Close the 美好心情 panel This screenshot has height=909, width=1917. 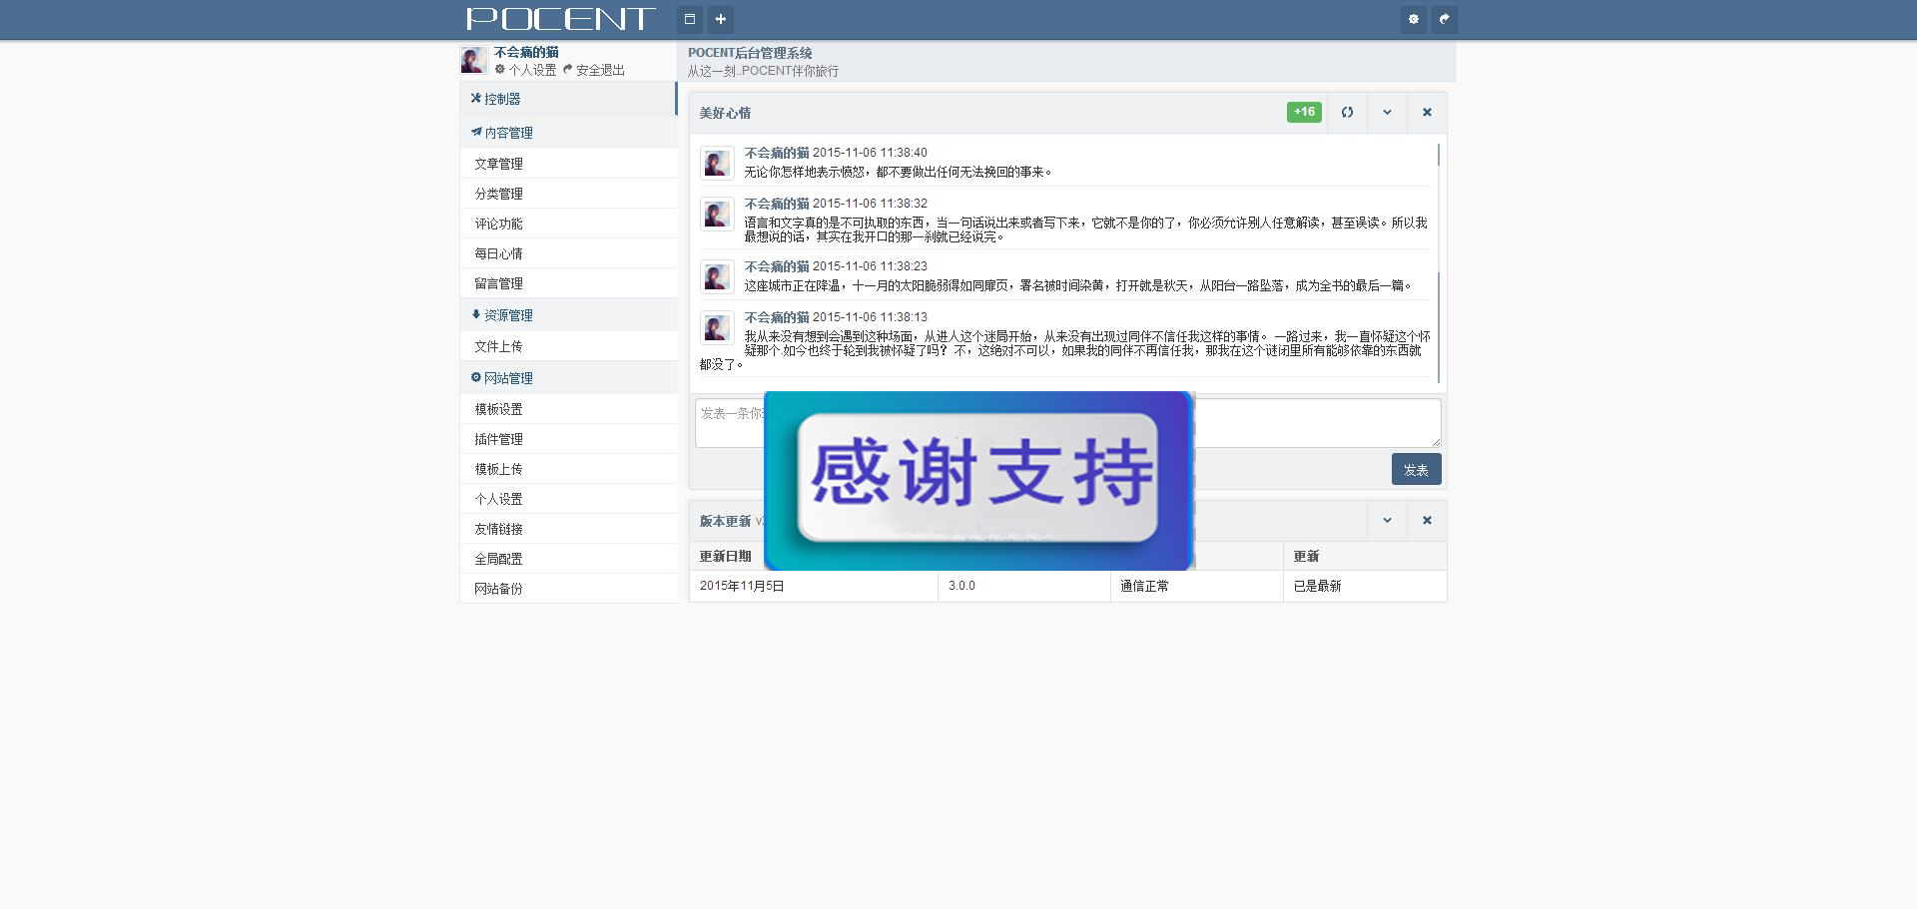[1427, 113]
